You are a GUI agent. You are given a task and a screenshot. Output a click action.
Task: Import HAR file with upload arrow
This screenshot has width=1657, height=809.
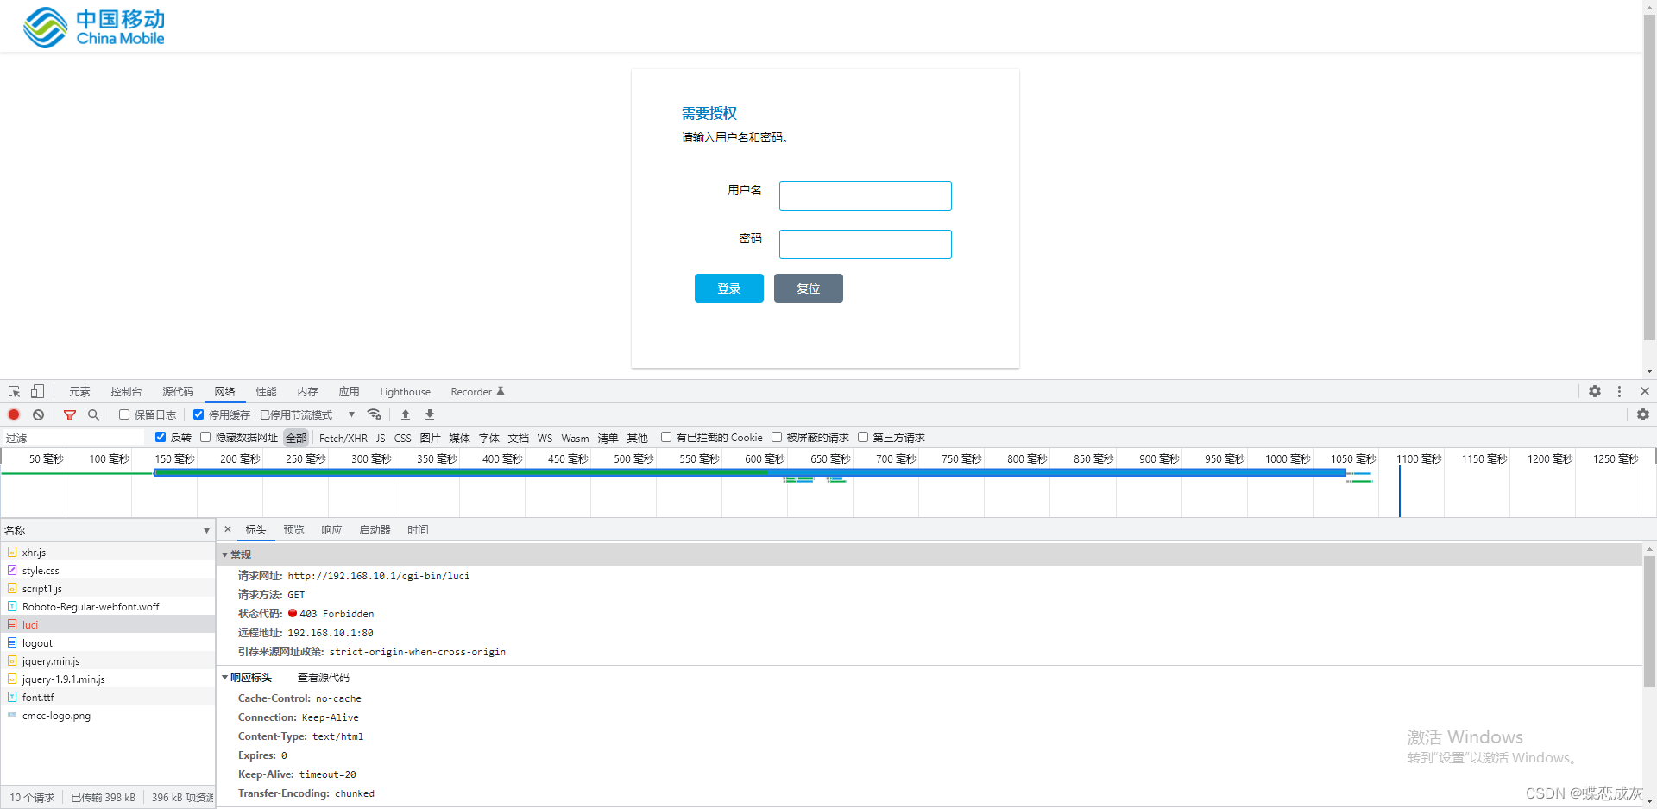[x=406, y=414]
